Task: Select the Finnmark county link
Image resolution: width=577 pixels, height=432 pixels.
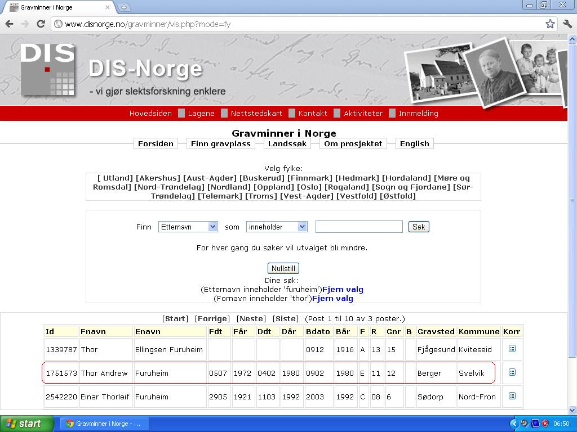Action: [x=310, y=178]
